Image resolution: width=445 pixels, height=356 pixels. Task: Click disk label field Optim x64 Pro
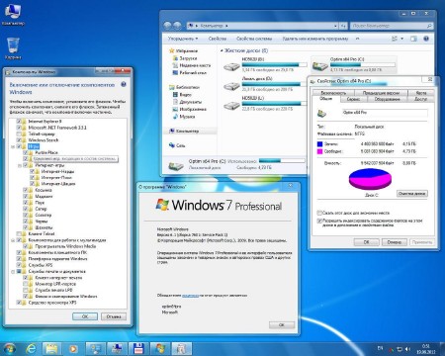pyautogui.click(x=385, y=113)
